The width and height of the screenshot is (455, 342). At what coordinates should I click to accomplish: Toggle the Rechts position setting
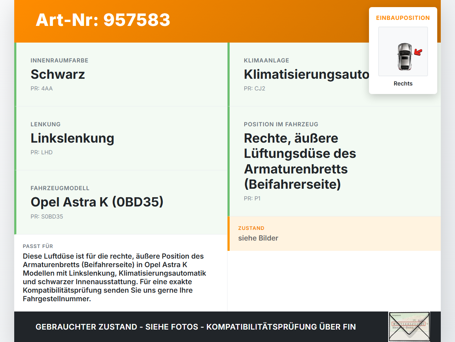(x=403, y=83)
